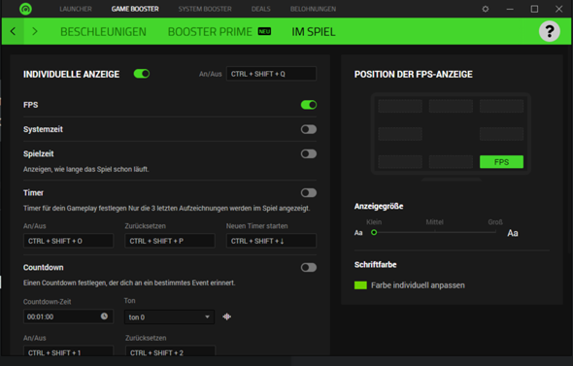573x366 pixels.
Task: Set the display size slider to Groß
Action: click(x=495, y=232)
